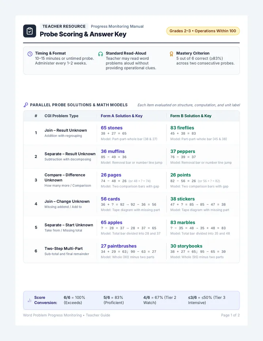This screenshot has width=263, height=341.
Task: Select the TEACHER RESOURCE tag
Action: pos(64,26)
